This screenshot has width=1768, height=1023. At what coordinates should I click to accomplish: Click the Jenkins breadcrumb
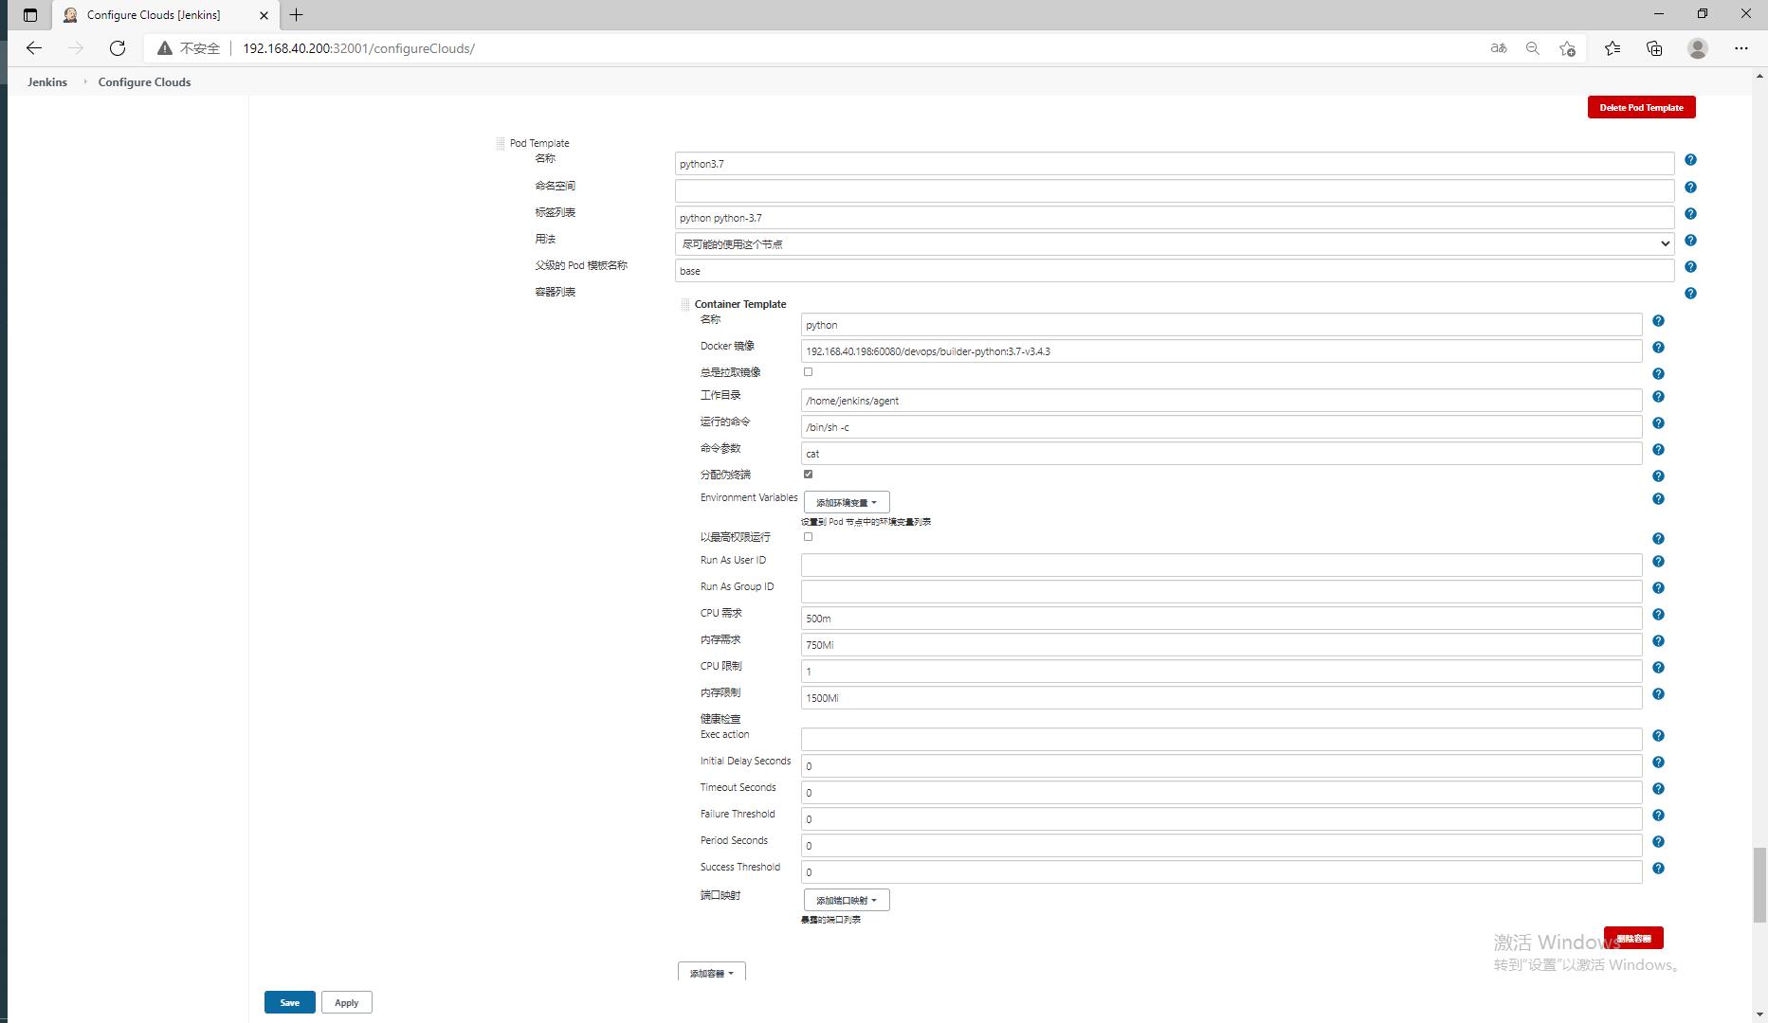[47, 82]
